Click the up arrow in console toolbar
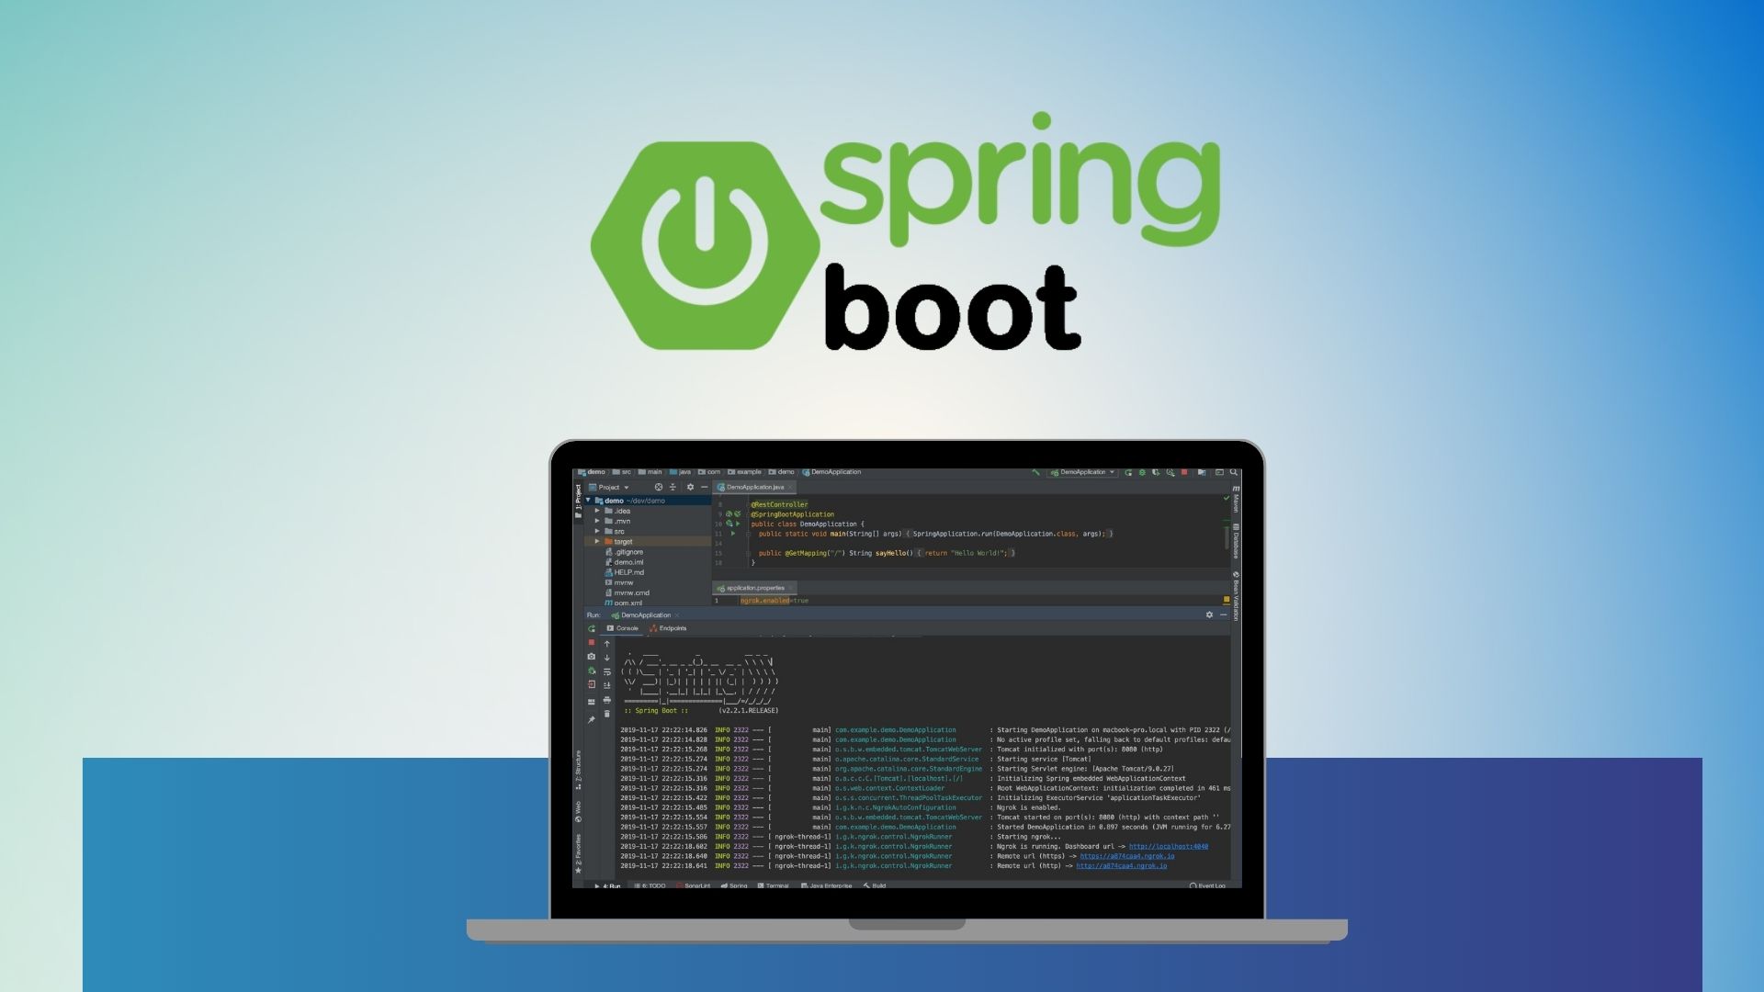The height and width of the screenshot is (992, 1764). (607, 644)
